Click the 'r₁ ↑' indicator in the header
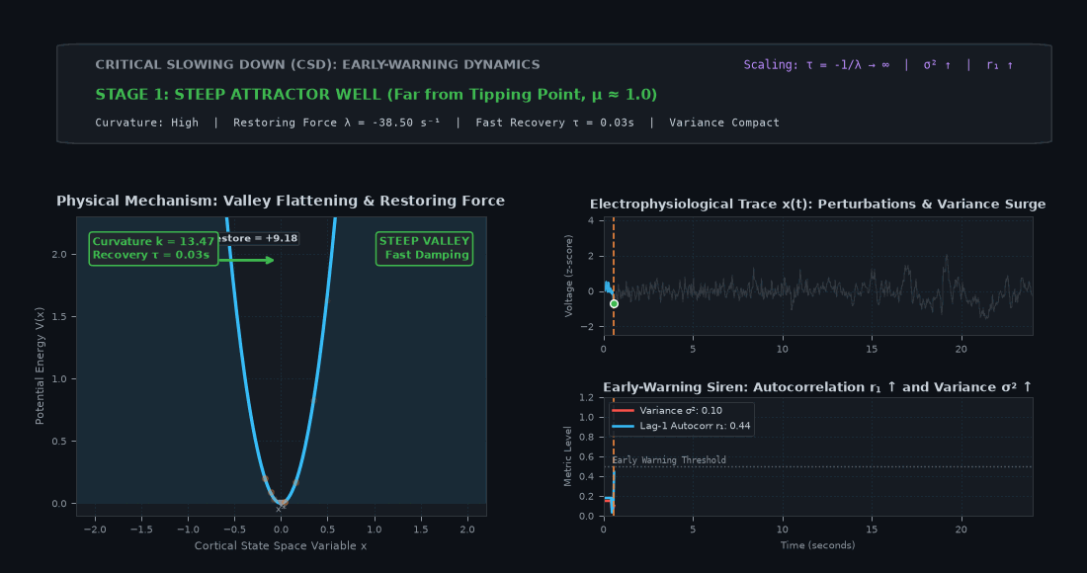The width and height of the screenshot is (1087, 573). (1000, 65)
